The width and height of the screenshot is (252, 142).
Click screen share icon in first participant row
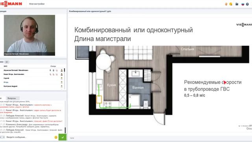(57, 70)
